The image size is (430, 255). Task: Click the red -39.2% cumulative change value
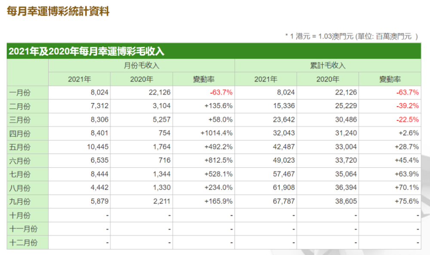click(x=408, y=106)
